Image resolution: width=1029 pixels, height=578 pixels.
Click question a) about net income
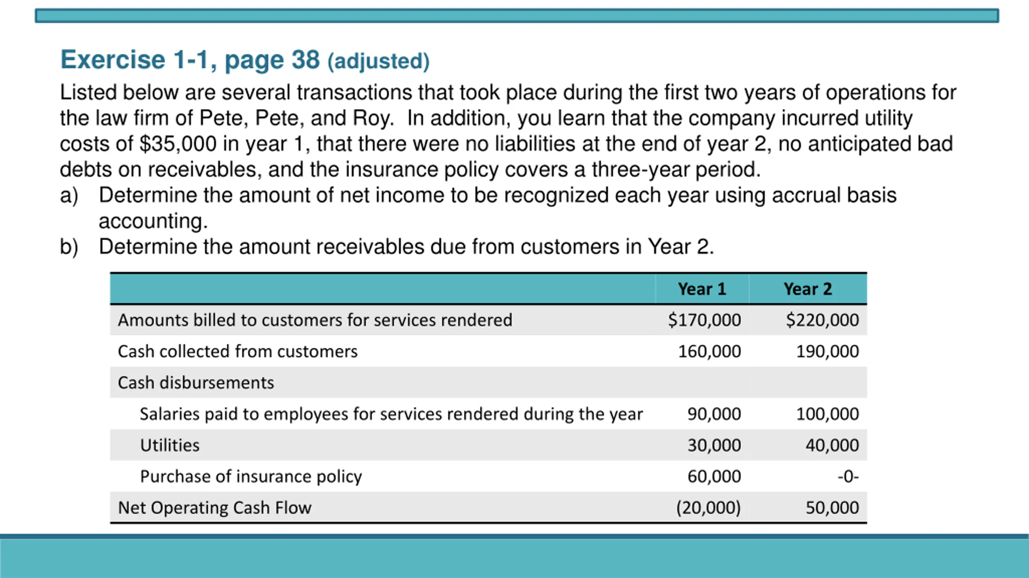(x=478, y=208)
